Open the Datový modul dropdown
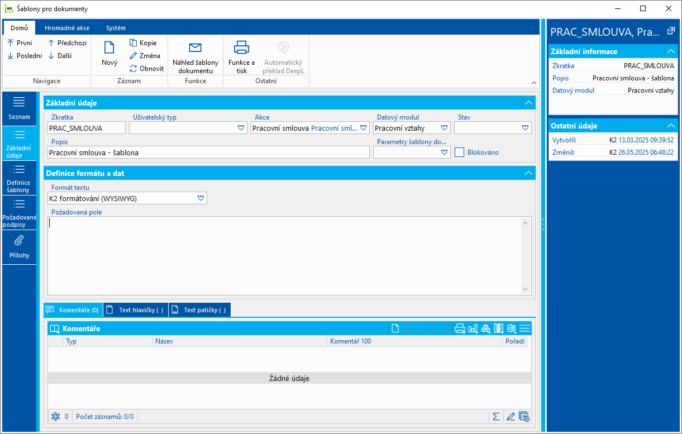The image size is (682, 434). click(x=445, y=128)
